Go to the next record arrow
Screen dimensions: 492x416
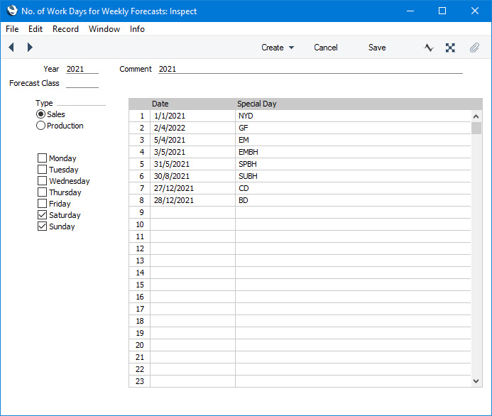point(30,48)
